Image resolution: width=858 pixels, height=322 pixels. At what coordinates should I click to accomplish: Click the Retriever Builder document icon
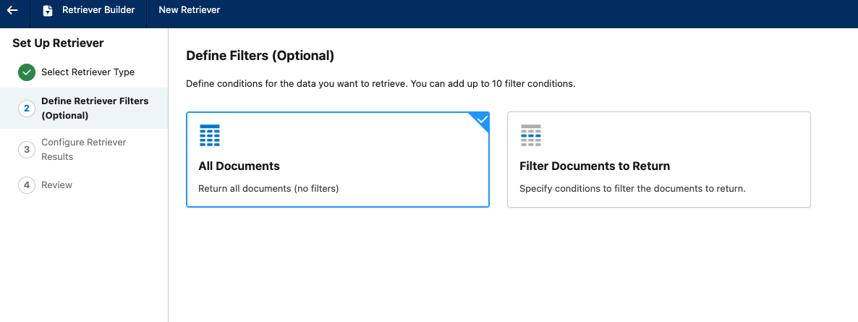point(48,11)
